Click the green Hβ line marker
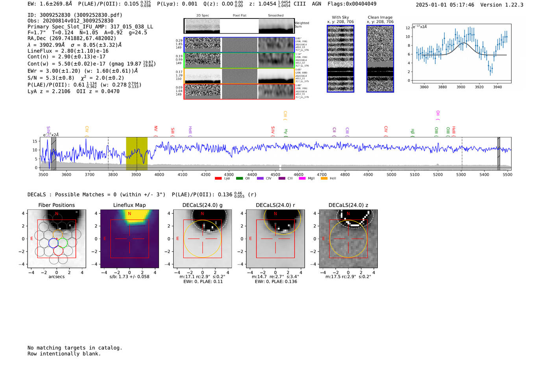551x375 pixels. [x=412, y=133]
